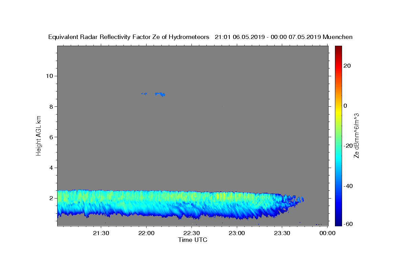This screenshot has width=406, height=271.
Task: Click the '22:00' time tick label
Action: point(146,233)
